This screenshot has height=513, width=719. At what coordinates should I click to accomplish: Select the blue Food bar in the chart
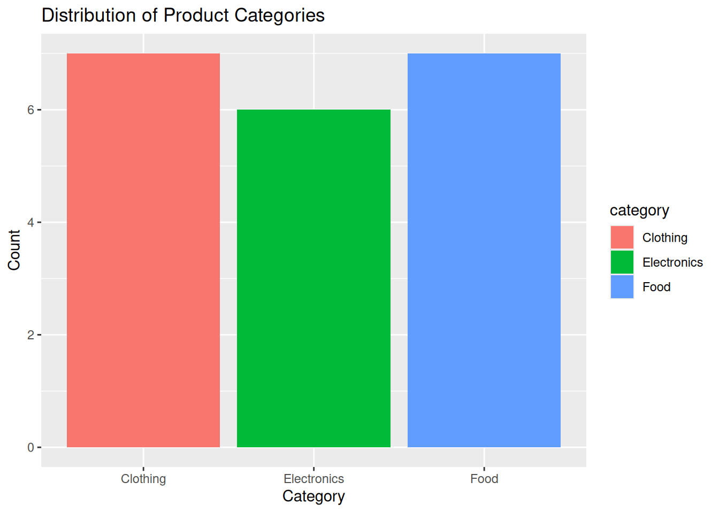tap(484, 250)
